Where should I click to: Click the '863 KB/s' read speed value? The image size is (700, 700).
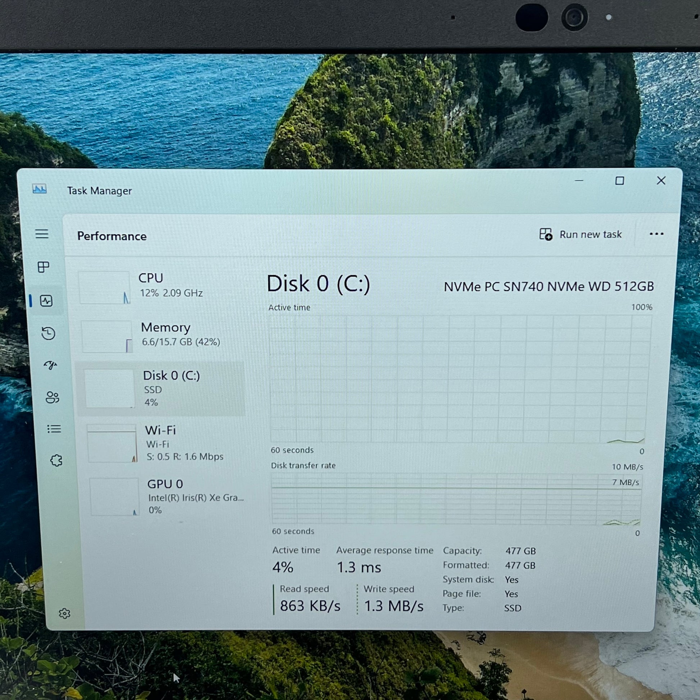pos(310,606)
